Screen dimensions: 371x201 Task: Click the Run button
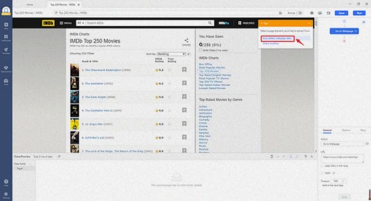[x=359, y=13]
